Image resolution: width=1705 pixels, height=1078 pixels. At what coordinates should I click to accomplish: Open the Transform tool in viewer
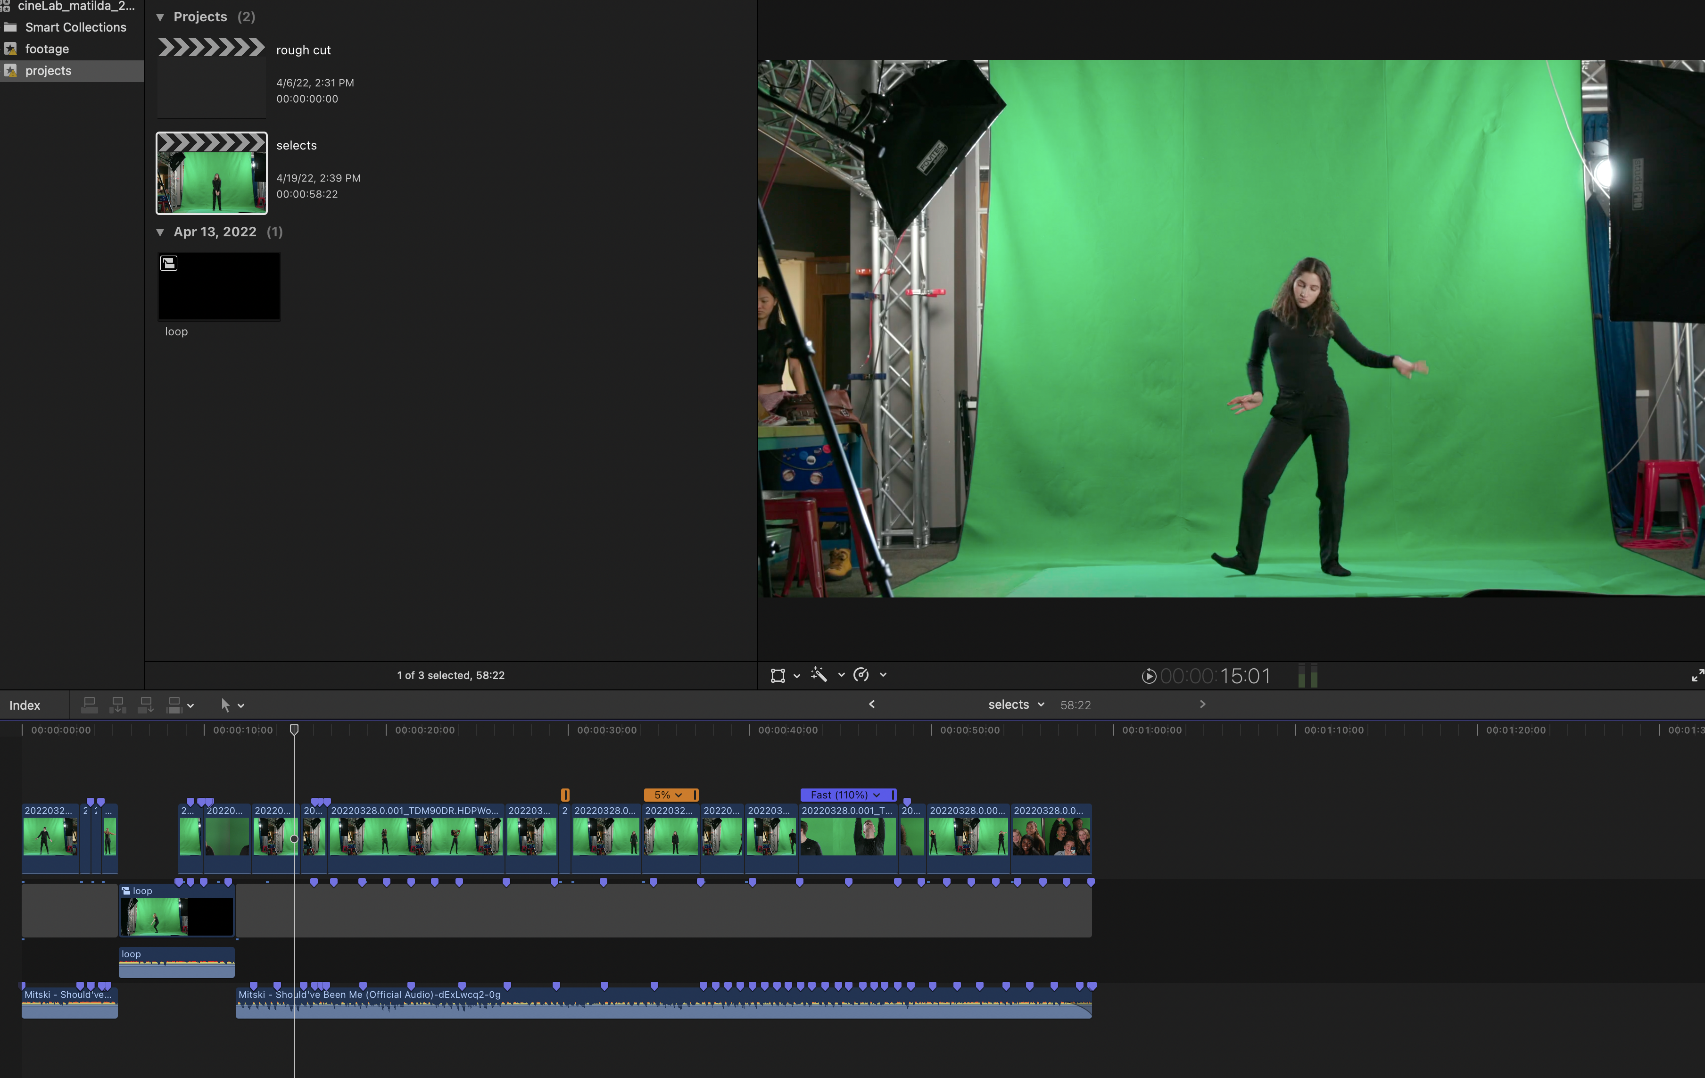[x=778, y=675]
